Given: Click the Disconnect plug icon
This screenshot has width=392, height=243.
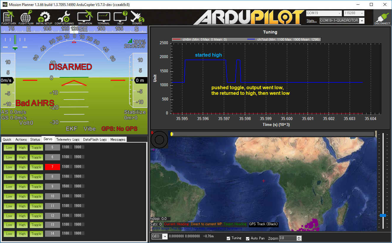Looking at the screenshot, I should tap(382, 18).
